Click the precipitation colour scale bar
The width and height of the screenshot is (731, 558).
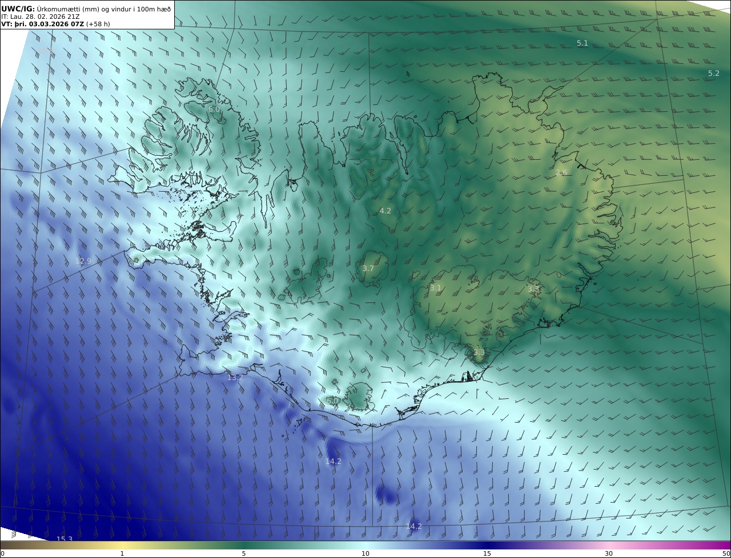coord(365,545)
